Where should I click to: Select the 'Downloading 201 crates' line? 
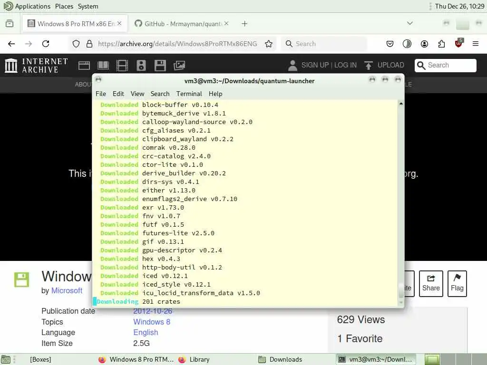tap(138, 301)
